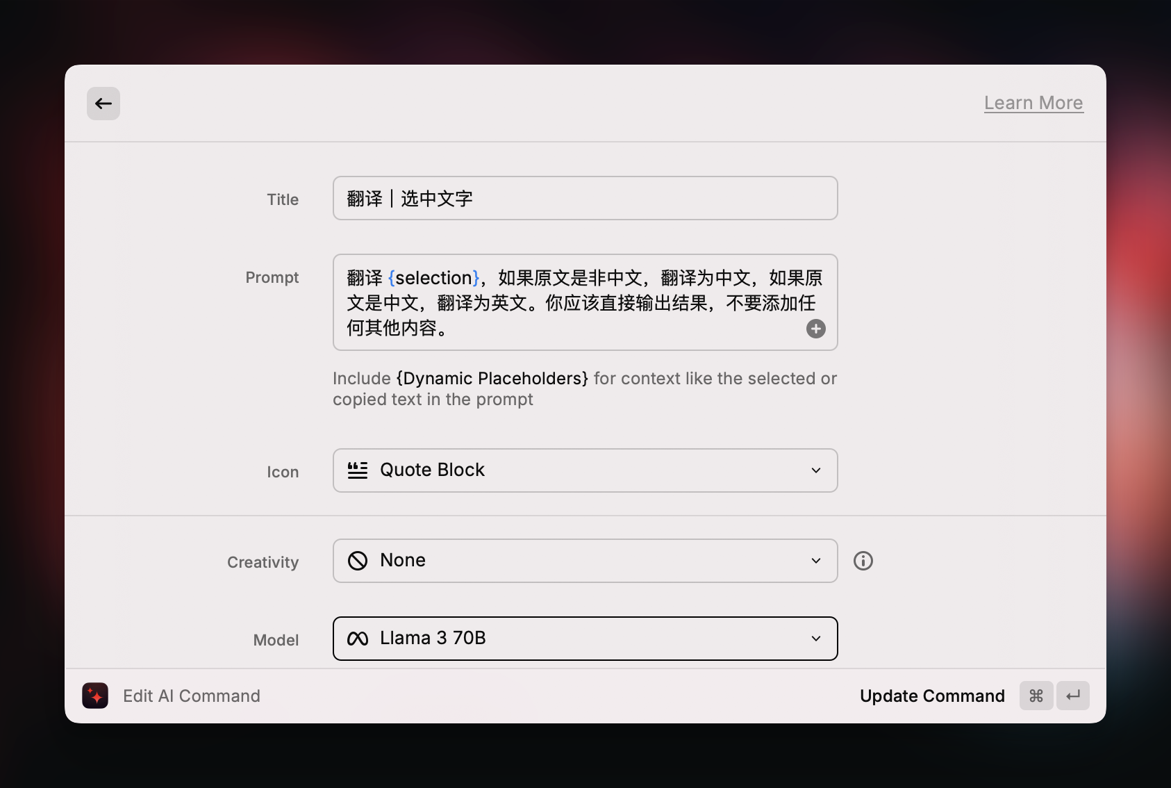Click the info icon next to Creativity
This screenshot has height=788, width=1171.
pyautogui.click(x=863, y=561)
